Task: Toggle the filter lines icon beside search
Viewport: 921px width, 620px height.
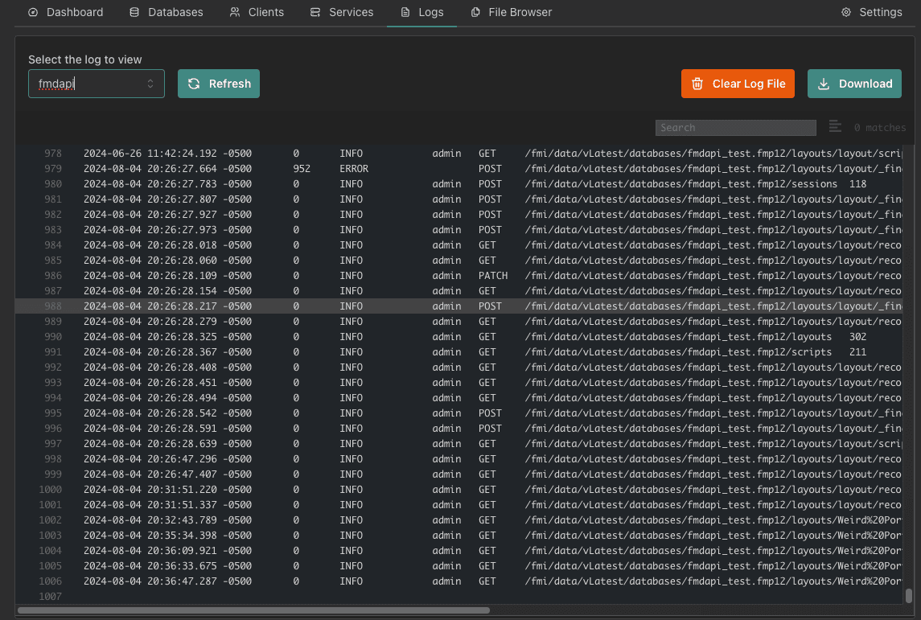Action: (835, 127)
